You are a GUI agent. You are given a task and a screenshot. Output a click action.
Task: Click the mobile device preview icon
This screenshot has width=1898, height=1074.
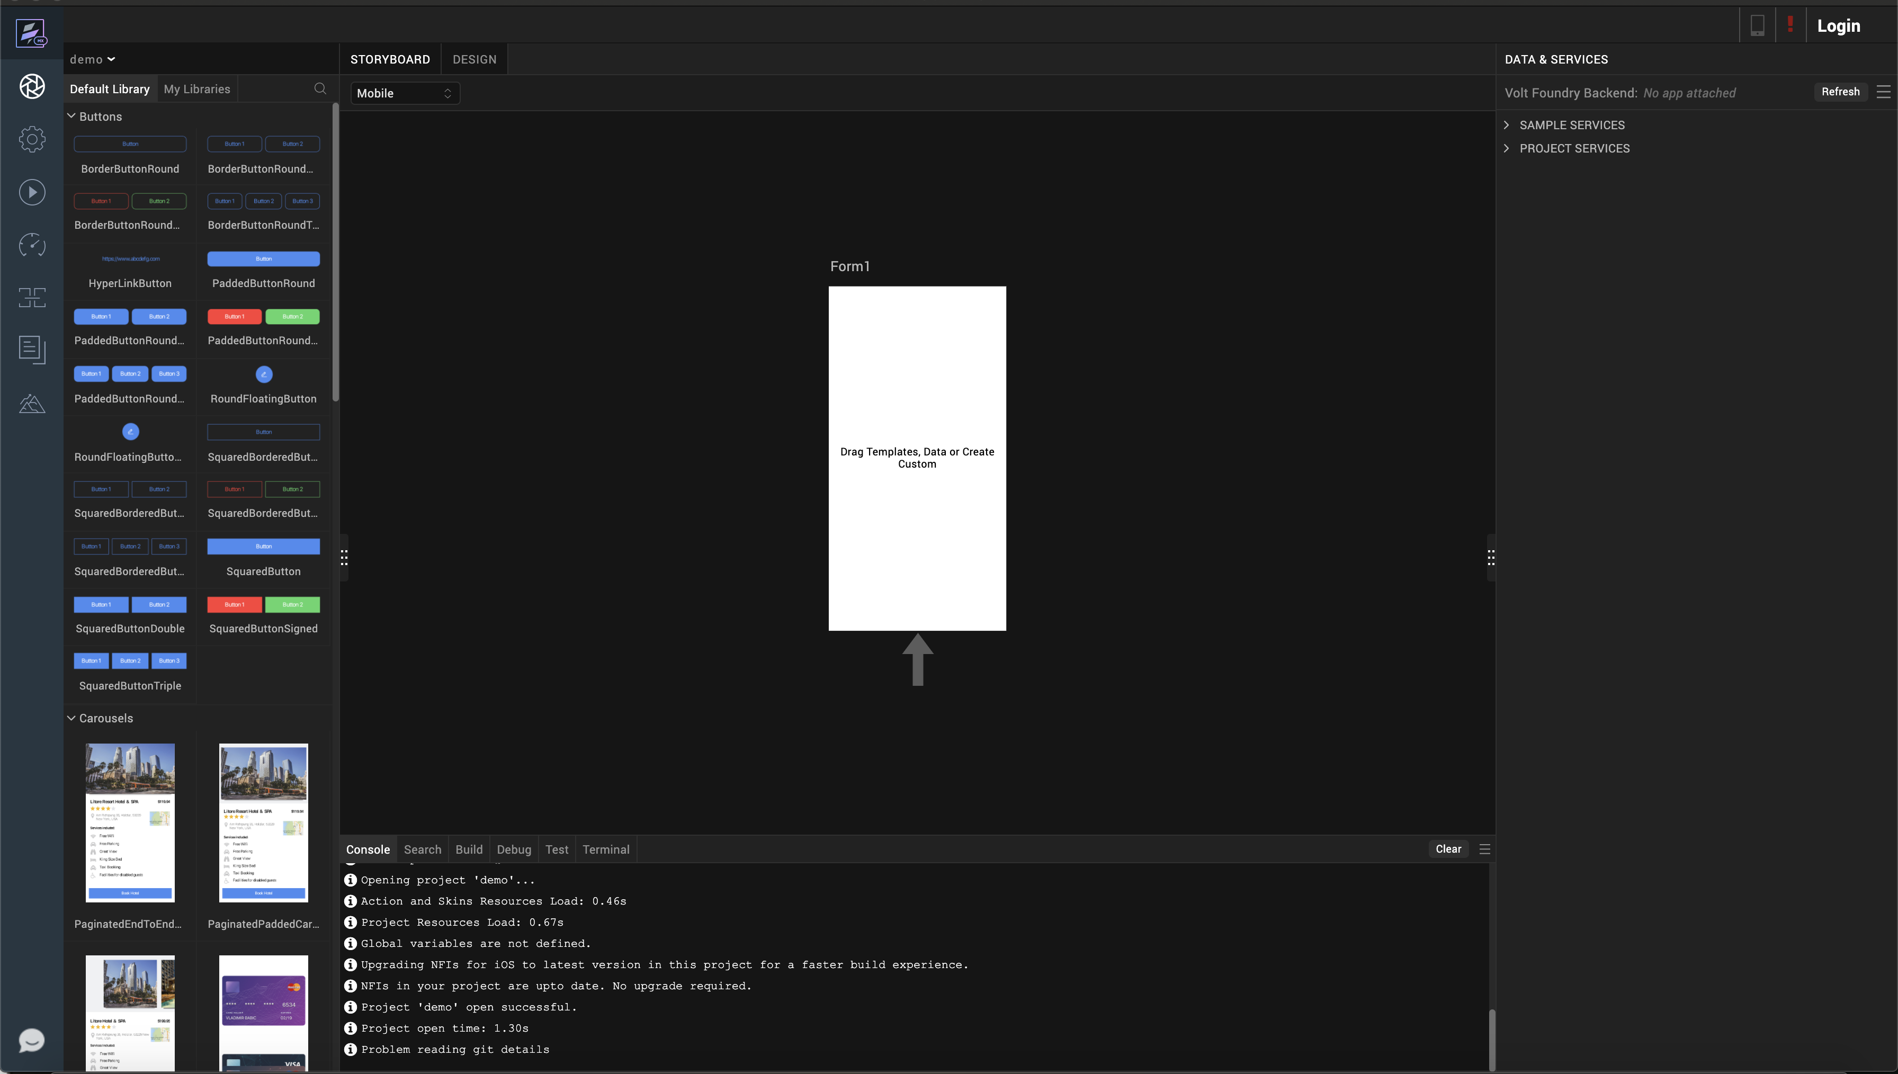click(x=1757, y=26)
